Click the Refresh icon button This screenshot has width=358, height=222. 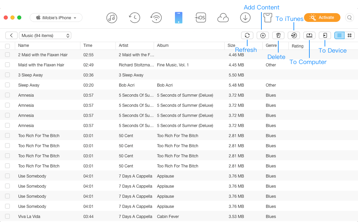tap(247, 35)
